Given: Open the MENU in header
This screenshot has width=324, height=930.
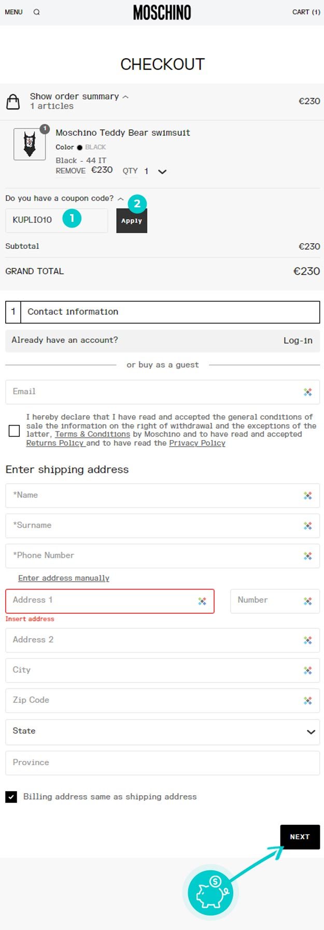Looking at the screenshot, I should pos(13,12).
